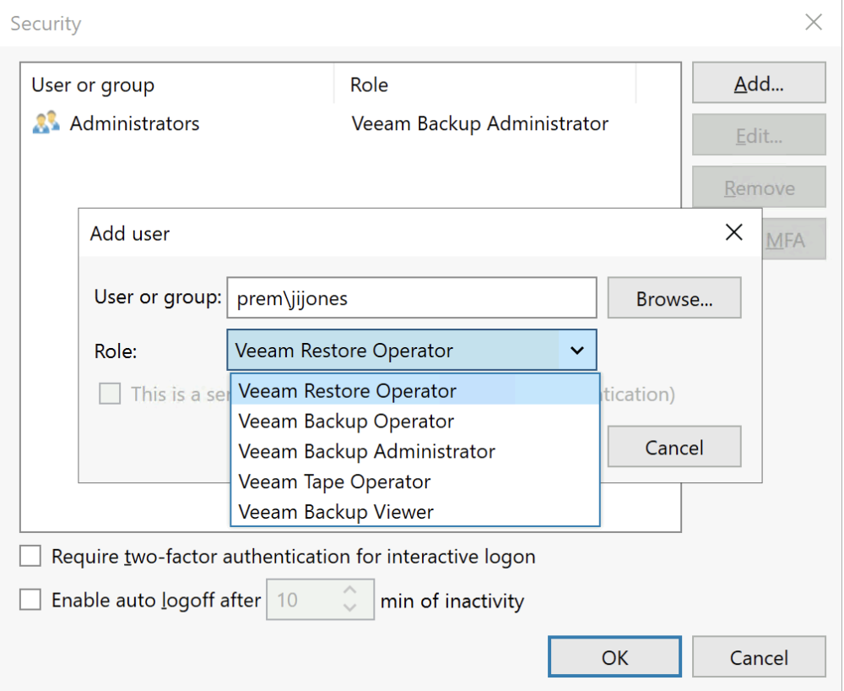Viewport: 844px width, 691px height.
Task: Close the Add user dialog with its X
Action: click(733, 233)
